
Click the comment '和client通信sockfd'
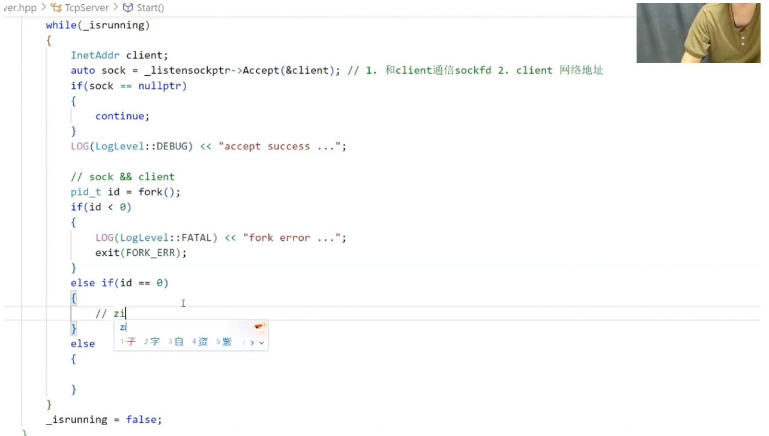438,70
